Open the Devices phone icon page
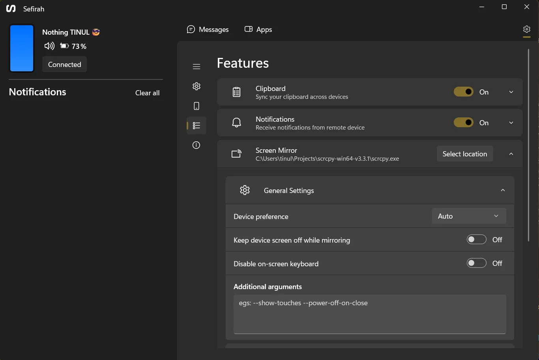Viewport: 539px width, 360px height. (197, 106)
